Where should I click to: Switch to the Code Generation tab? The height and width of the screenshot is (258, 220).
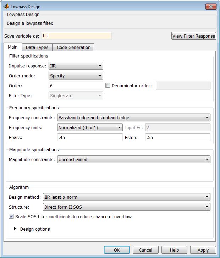[73, 47]
